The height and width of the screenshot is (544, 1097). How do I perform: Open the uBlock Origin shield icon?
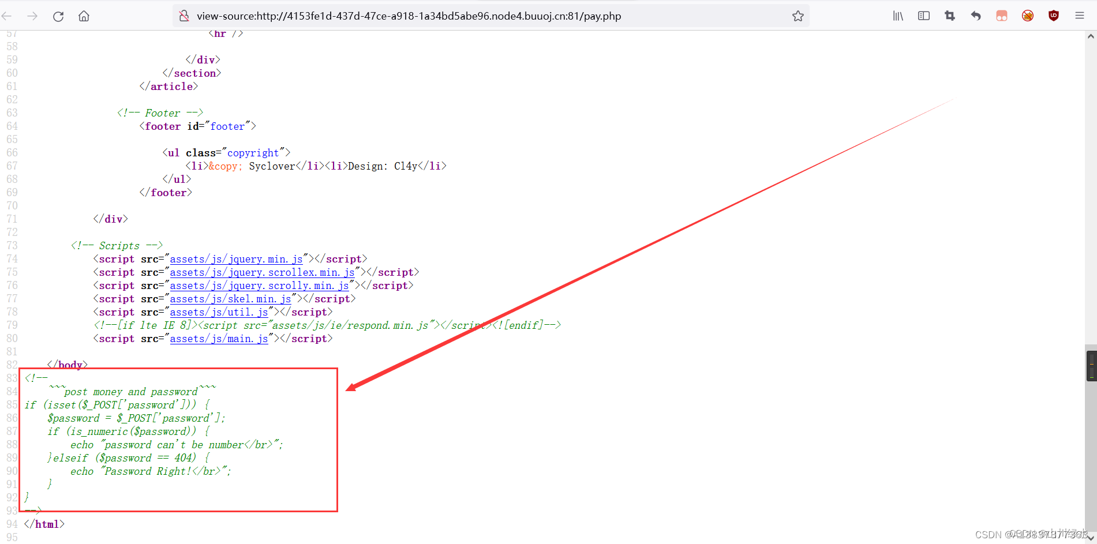click(x=1054, y=16)
